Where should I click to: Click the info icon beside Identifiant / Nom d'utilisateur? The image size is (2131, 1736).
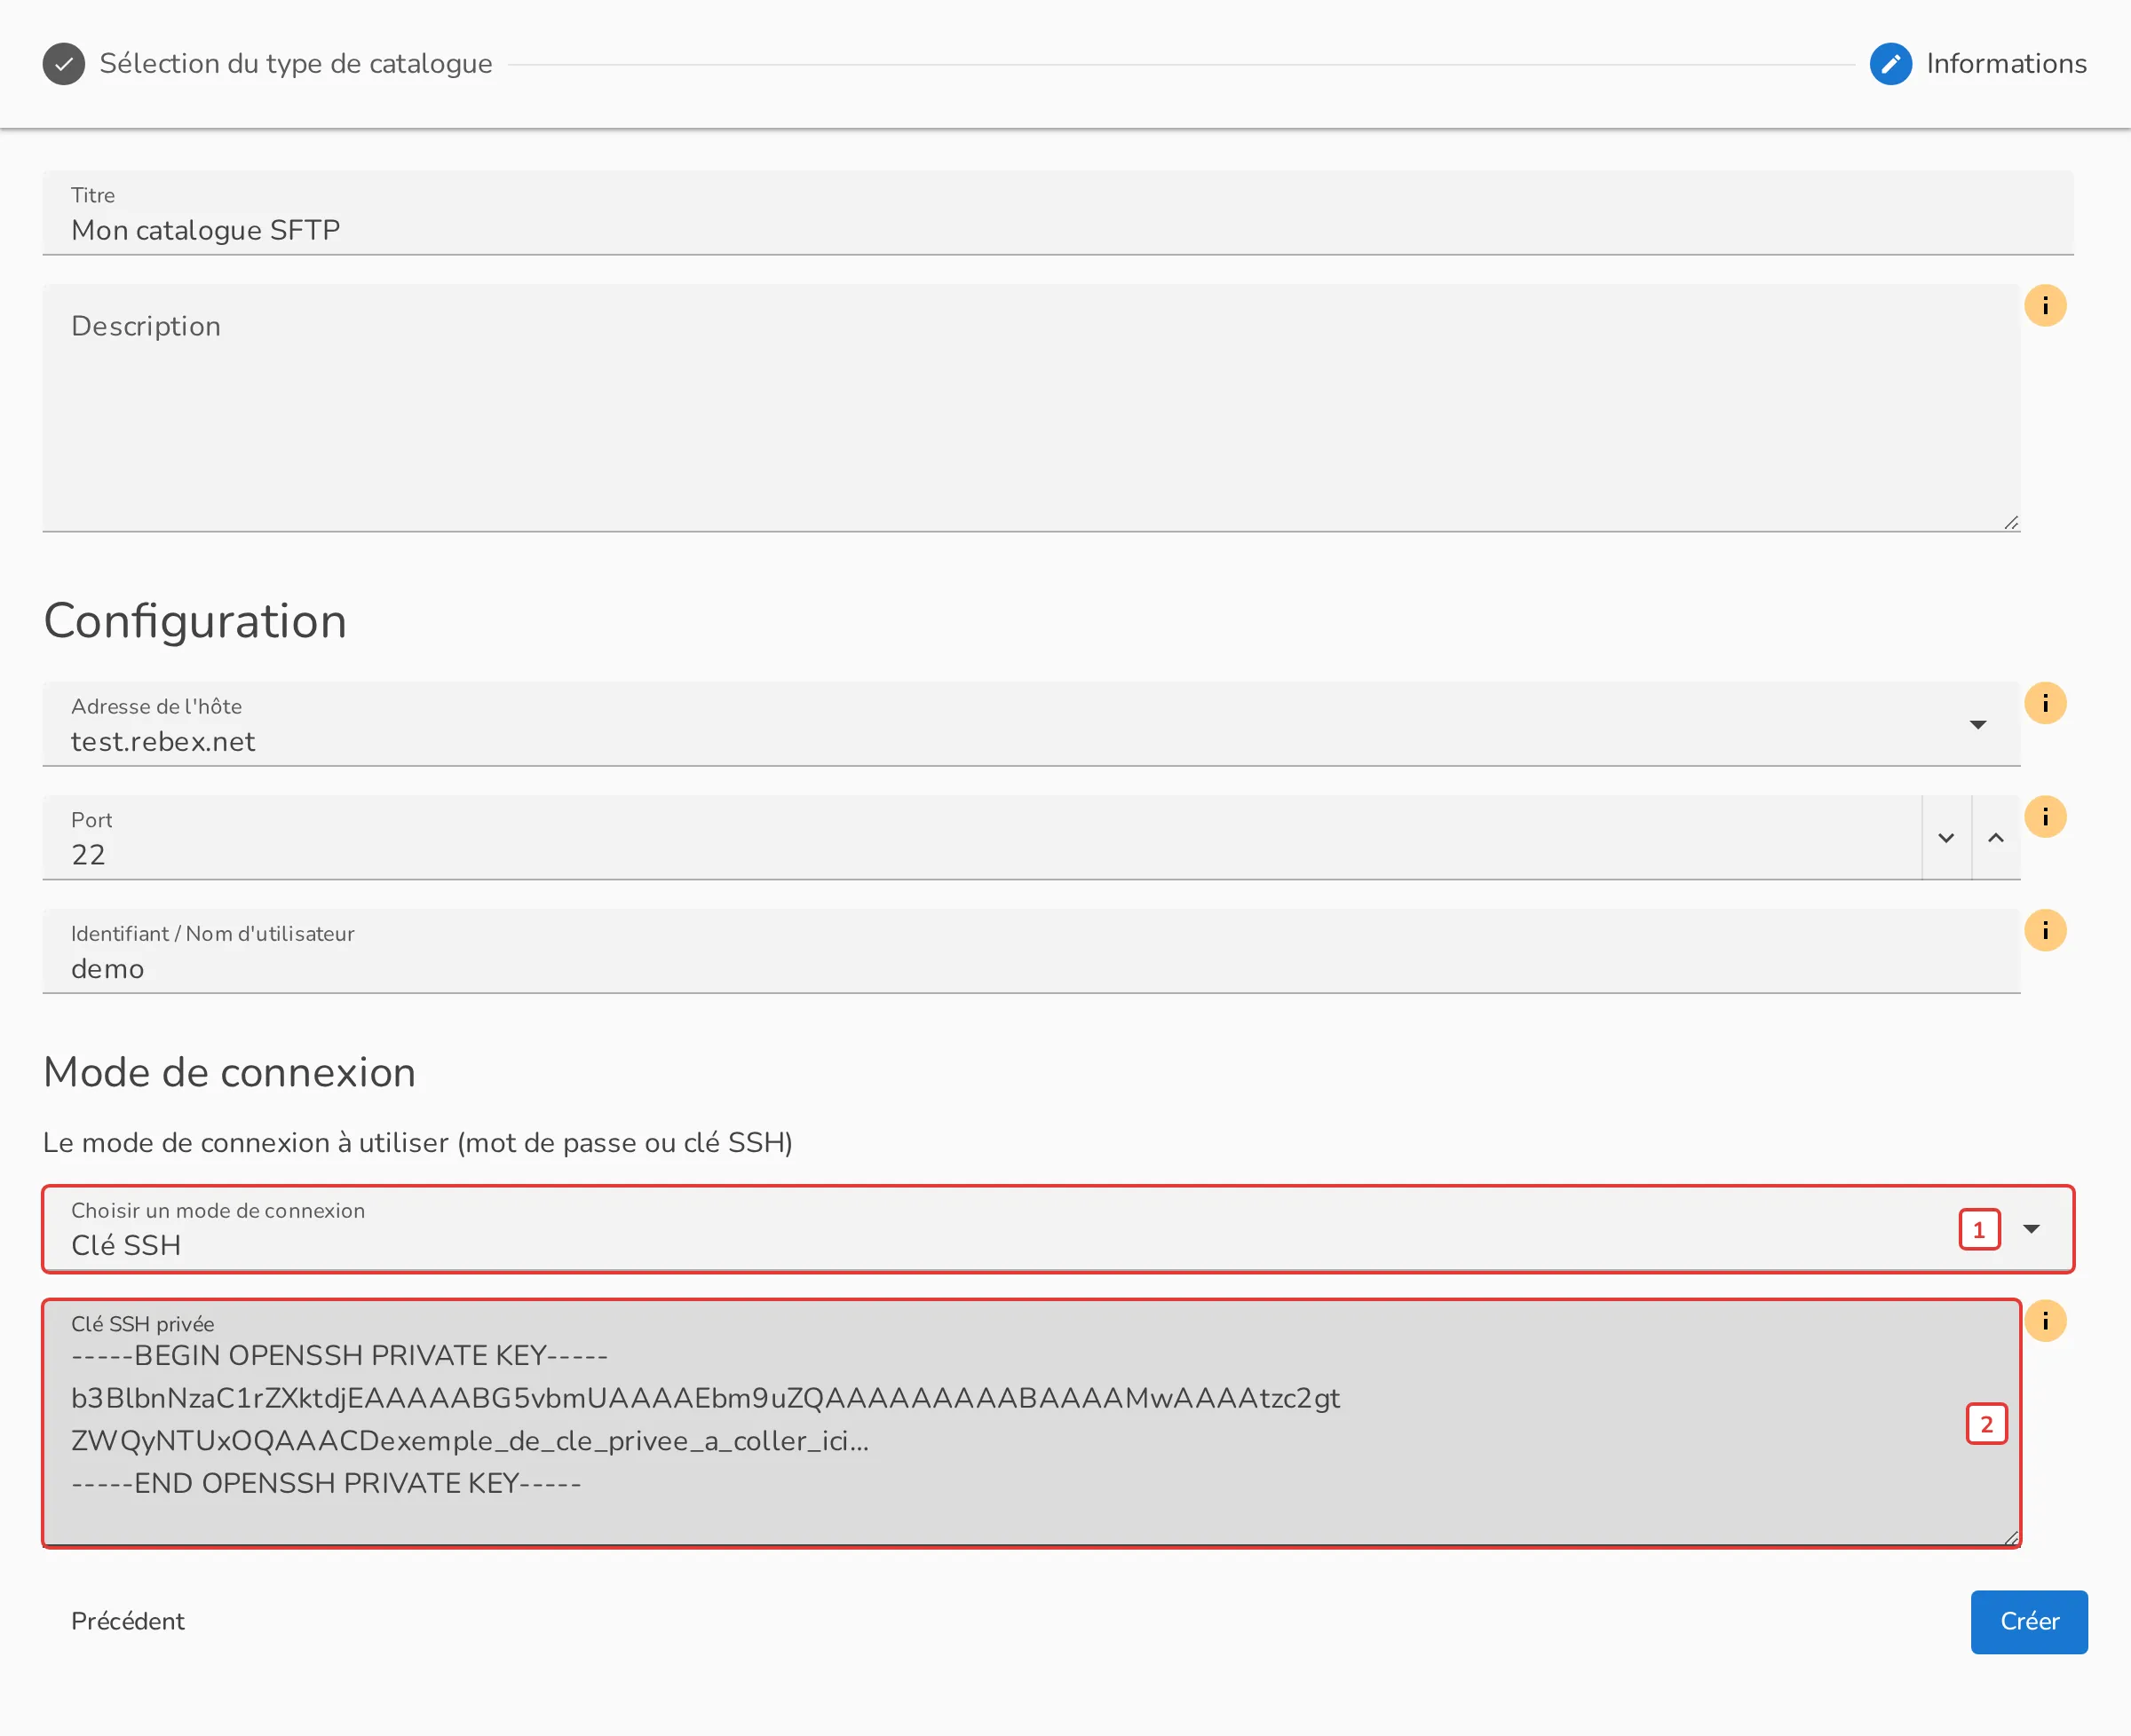2045,931
